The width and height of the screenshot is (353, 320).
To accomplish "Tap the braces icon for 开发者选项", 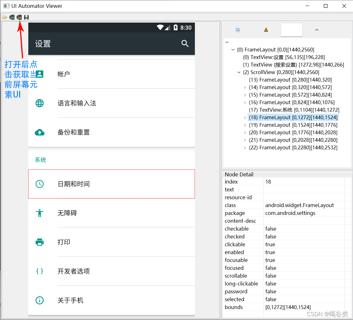I will coord(40,271).
